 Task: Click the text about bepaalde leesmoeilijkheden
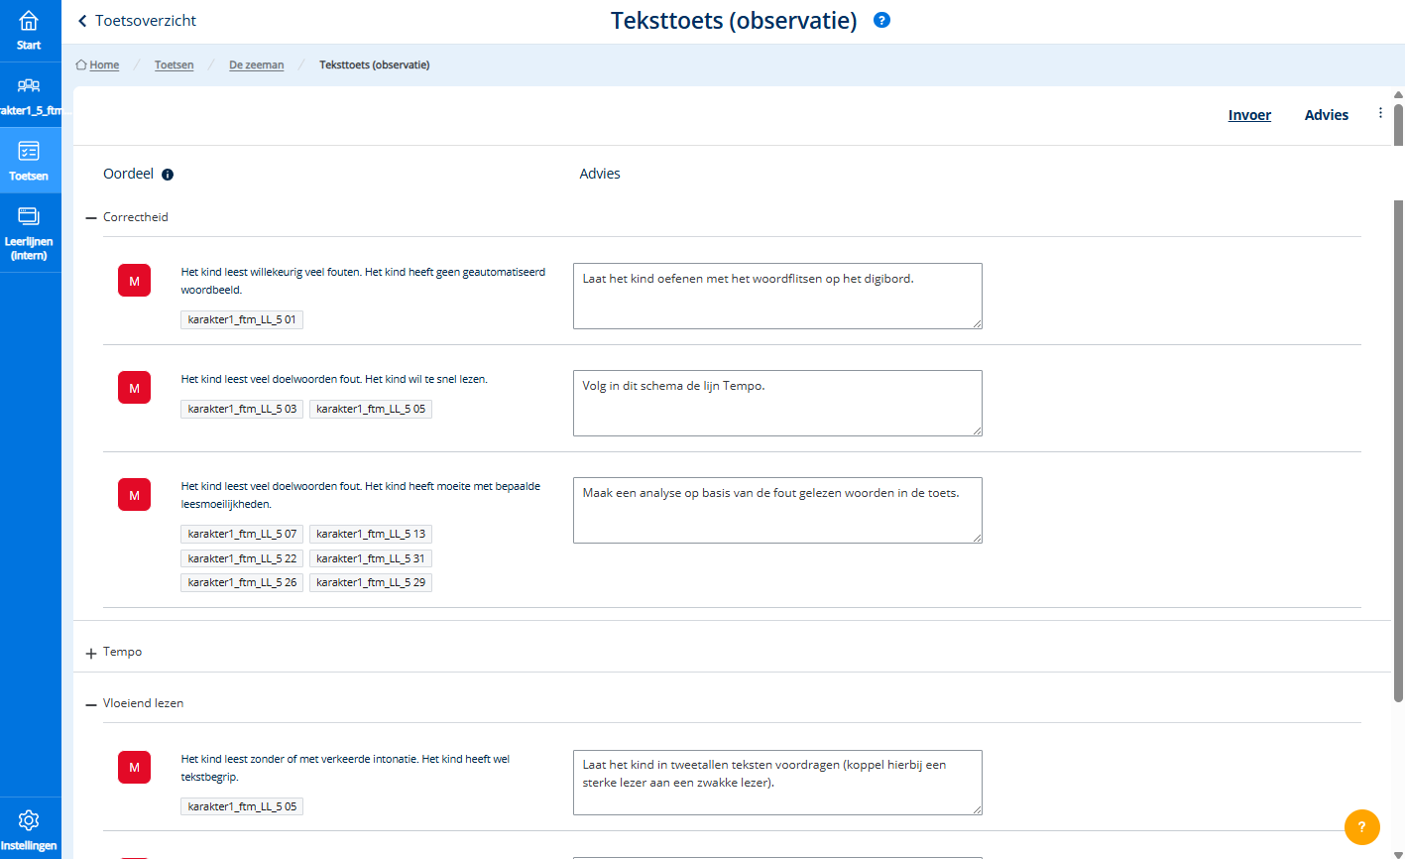[x=361, y=495]
